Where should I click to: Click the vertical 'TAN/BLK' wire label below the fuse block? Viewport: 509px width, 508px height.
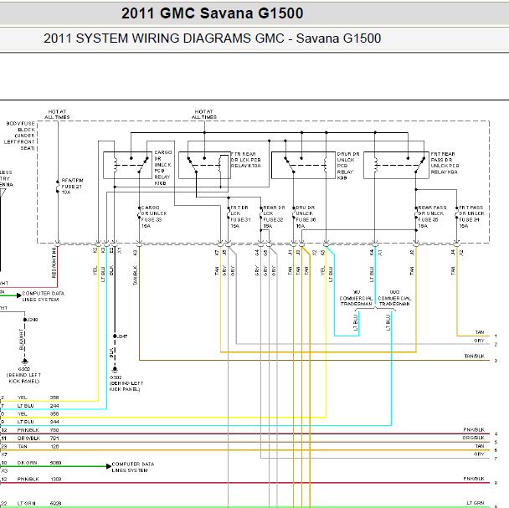[136, 275]
